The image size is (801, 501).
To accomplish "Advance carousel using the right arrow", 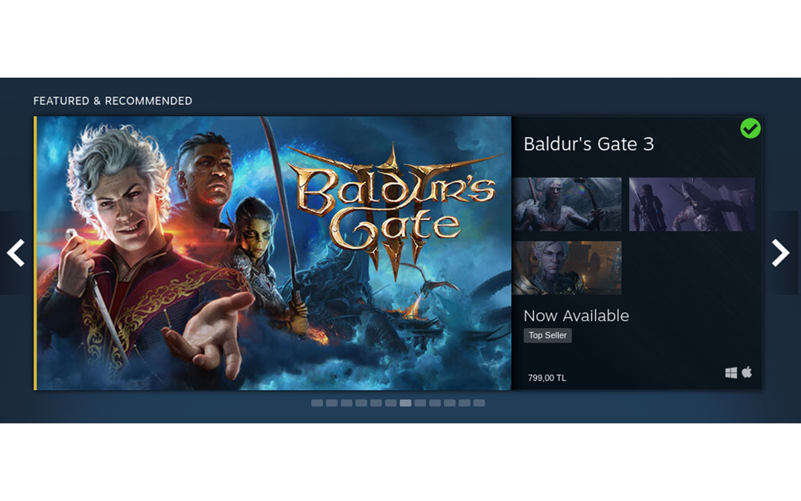I will (x=780, y=253).
